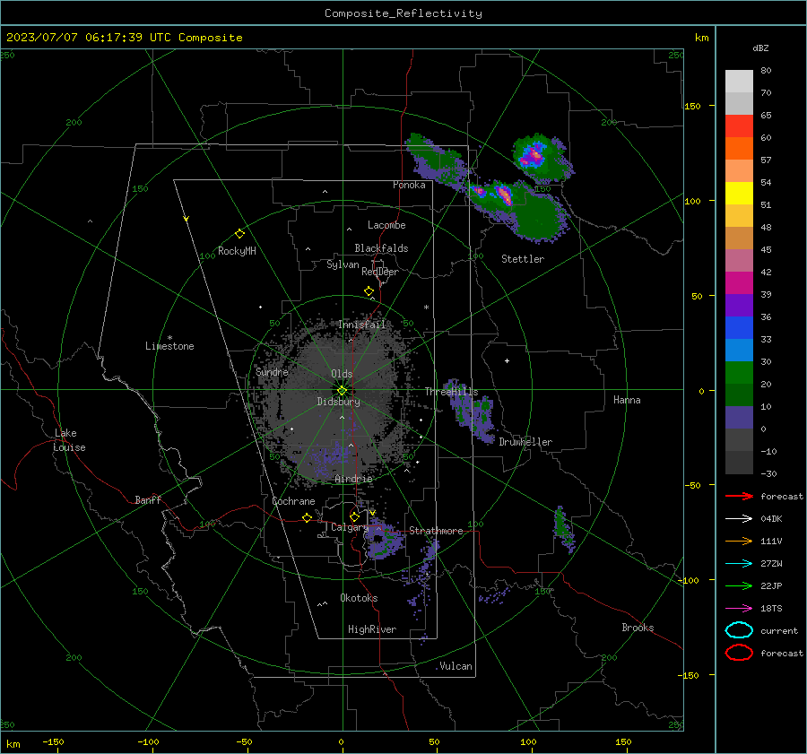Select the magenta 18TS arrow in legend

[x=739, y=609]
